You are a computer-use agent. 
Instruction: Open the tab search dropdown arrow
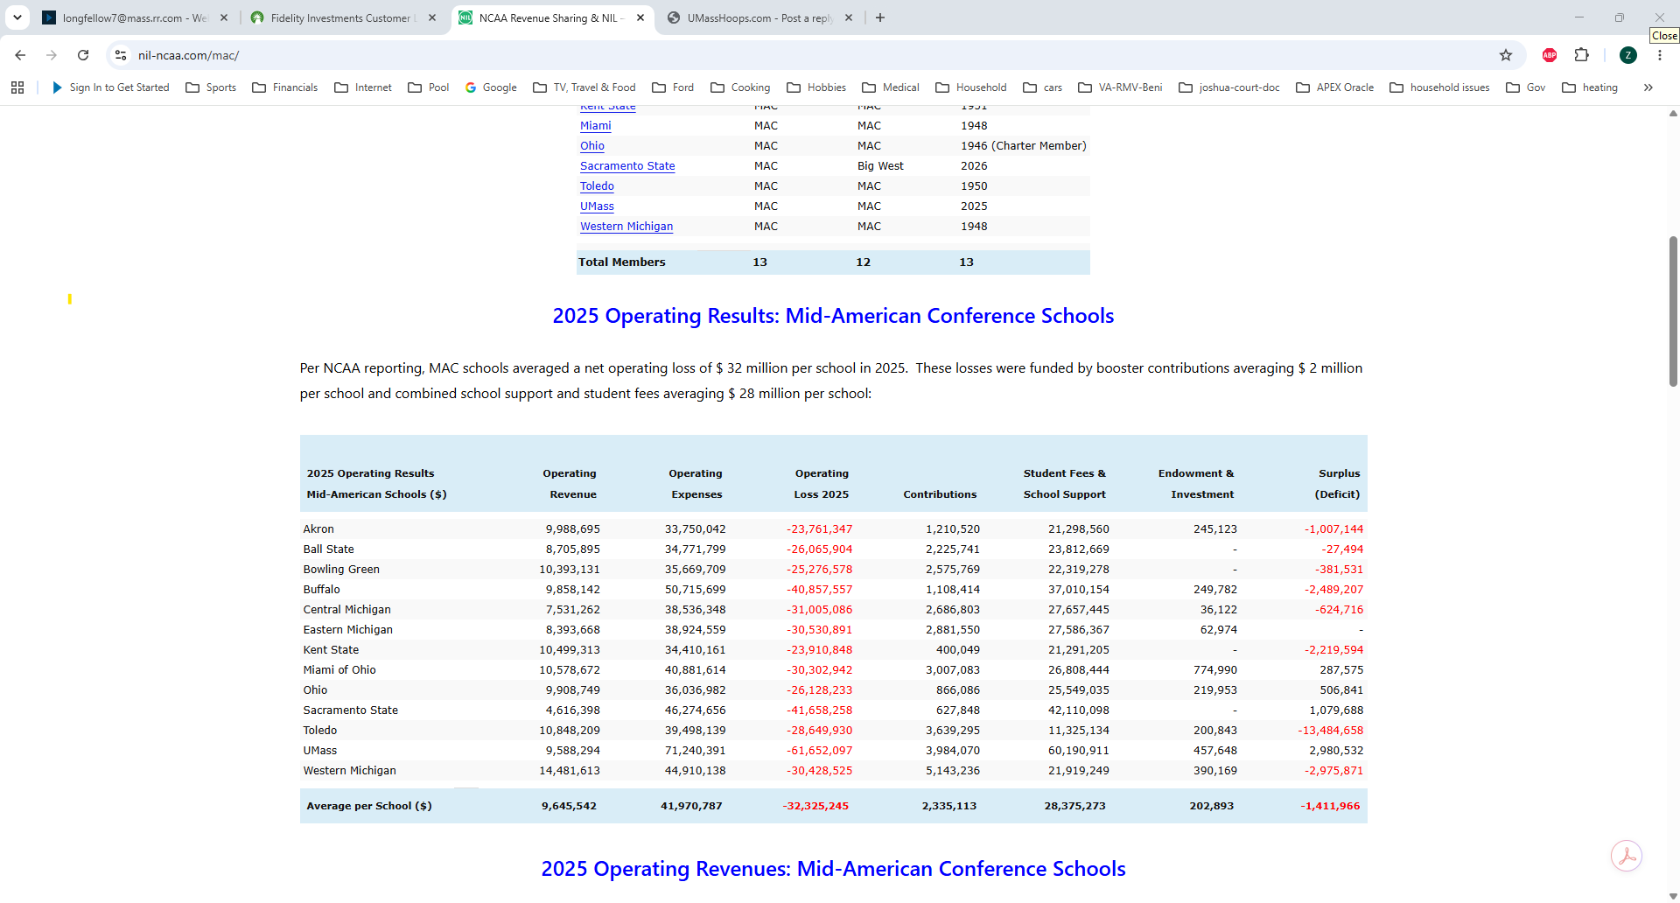(17, 17)
